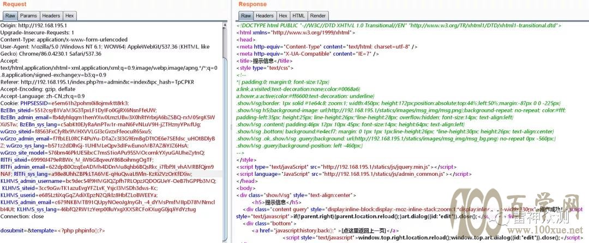This screenshot has width=589, height=243.
Task: Open the Request Headers tab
Action: 51,16
